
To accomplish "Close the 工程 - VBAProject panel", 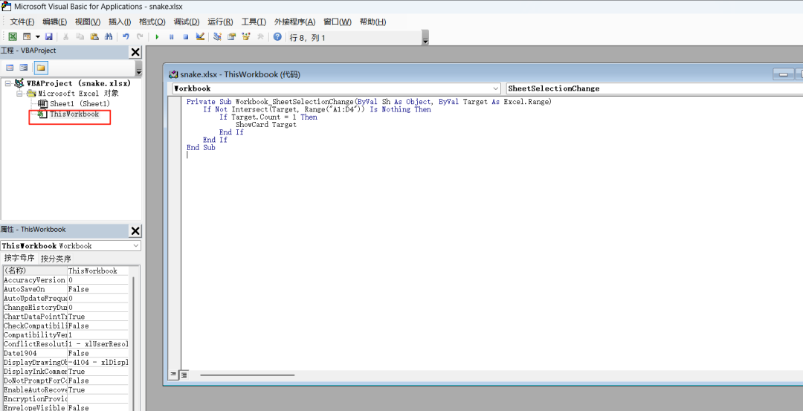I will (x=135, y=52).
